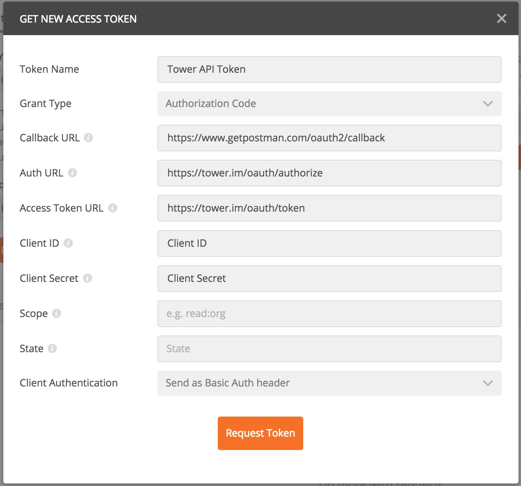Image resolution: width=521 pixels, height=486 pixels.
Task: Click the Auth URL text field
Action: click(x=329, y=173)
